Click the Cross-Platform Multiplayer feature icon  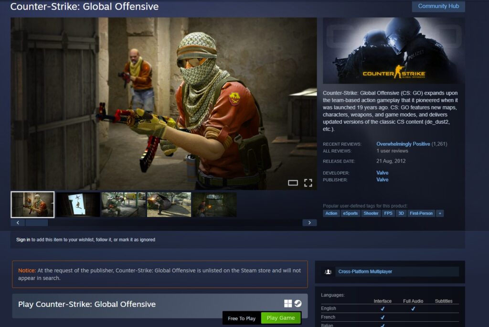[328, 272]
